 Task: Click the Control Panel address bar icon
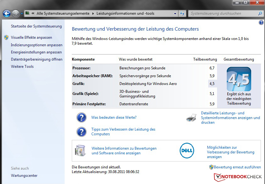[x=27, y=13]
